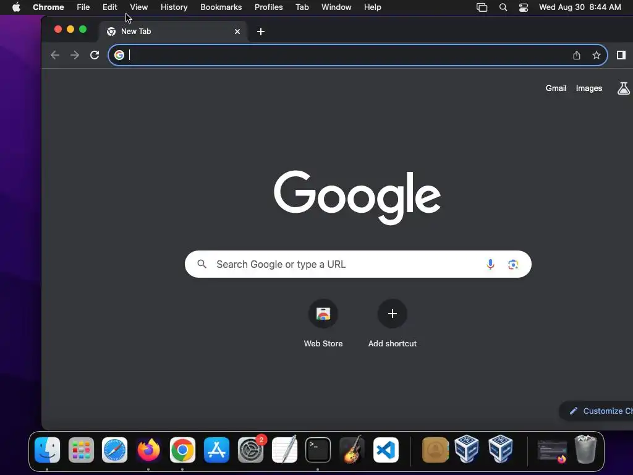Open App Store from the Dock

(216, 450)
